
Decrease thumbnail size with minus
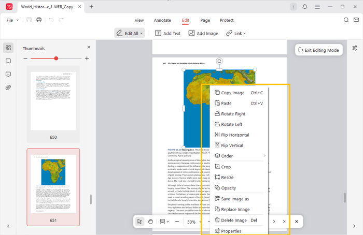[x=25, y=58]
